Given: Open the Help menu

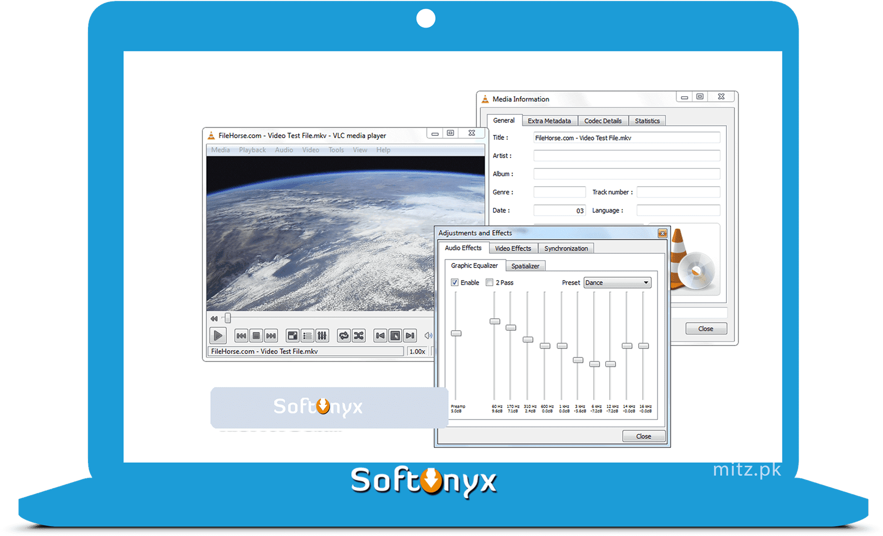Looking at the screenshot, I should coord(384,150).
